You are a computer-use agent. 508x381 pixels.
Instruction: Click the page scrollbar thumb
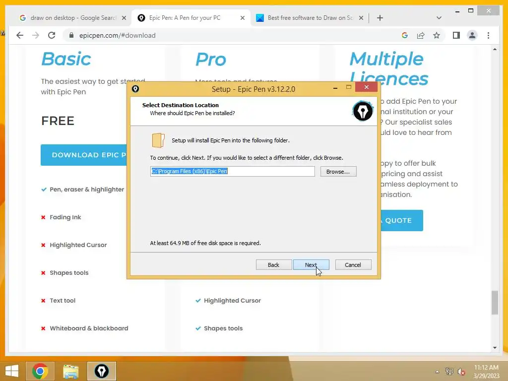click(x=495, y=303)
